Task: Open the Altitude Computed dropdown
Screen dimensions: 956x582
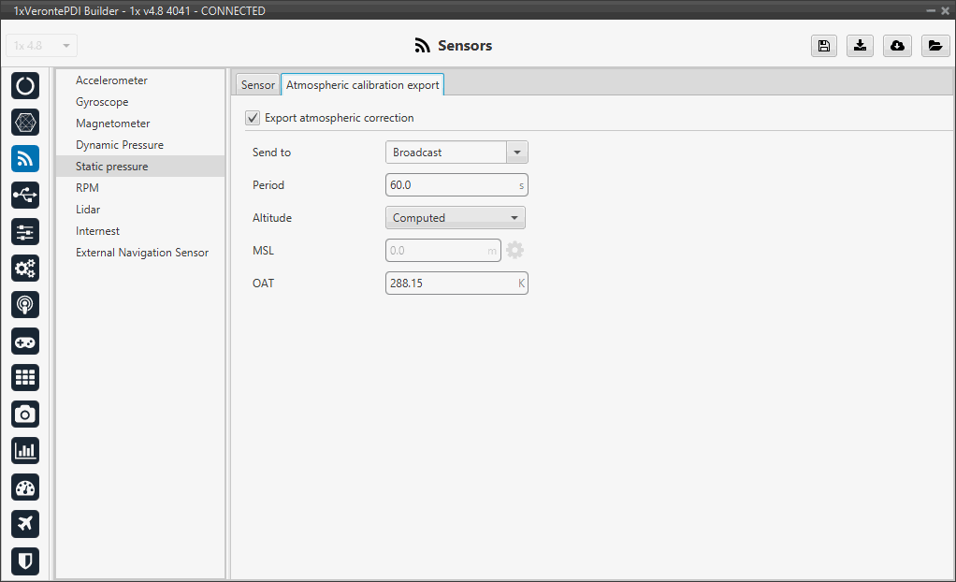Action: pos(456,218)
